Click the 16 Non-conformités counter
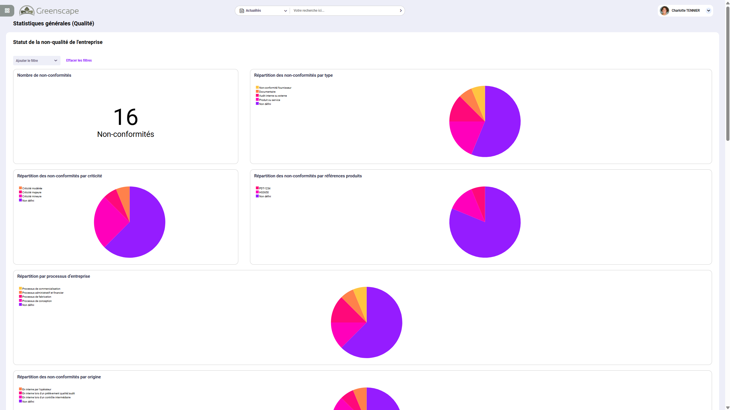 point(126,122)
